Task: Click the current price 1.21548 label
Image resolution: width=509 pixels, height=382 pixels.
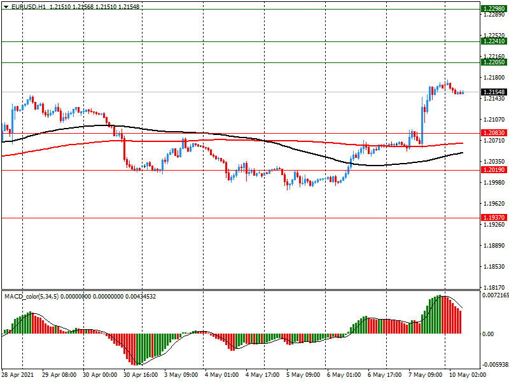Action: pos(494,92)
